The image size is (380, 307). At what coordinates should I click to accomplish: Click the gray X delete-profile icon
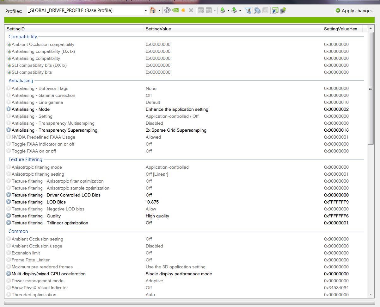coord(191,10)
